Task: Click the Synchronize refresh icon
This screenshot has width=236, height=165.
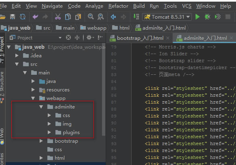Action: point(23,17)
